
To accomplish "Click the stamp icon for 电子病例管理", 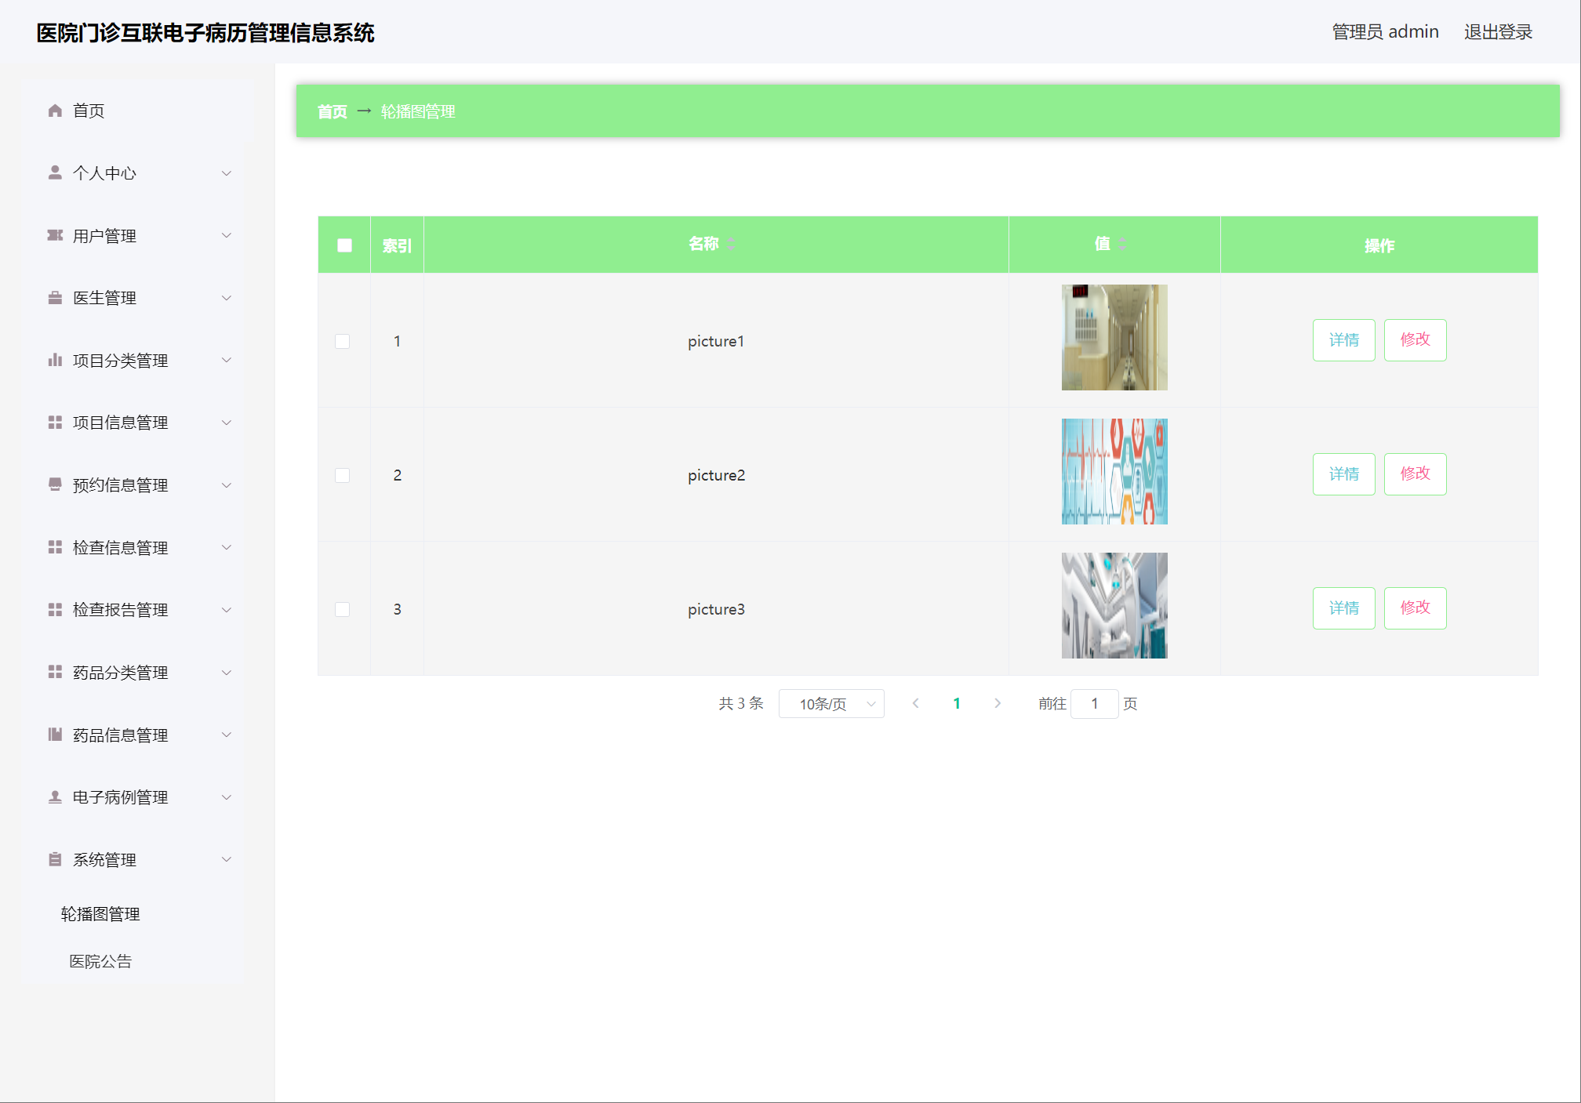I will tap(55, 797).
